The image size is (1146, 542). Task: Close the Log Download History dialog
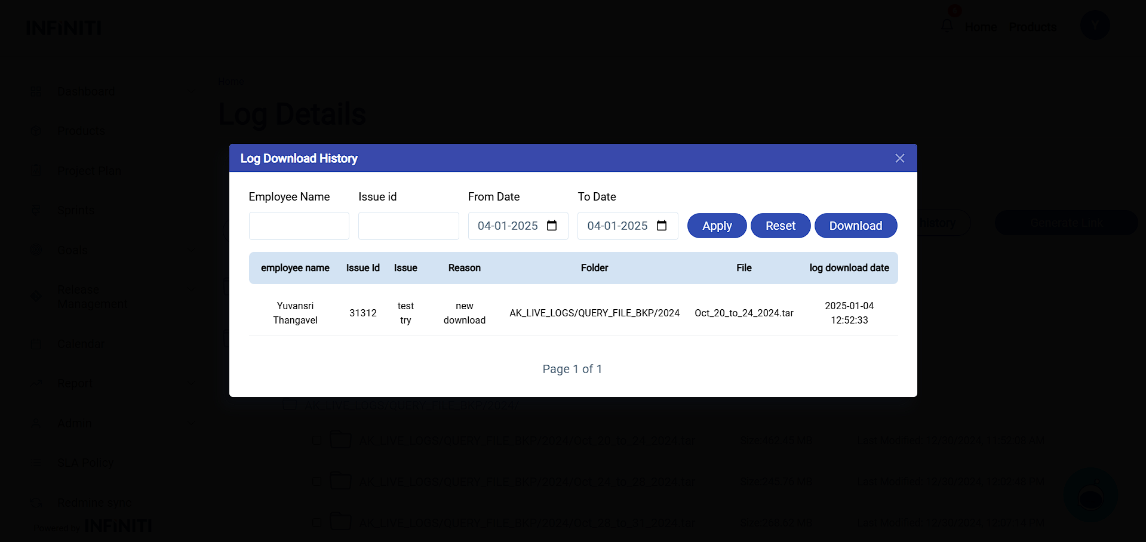point(899,158)
